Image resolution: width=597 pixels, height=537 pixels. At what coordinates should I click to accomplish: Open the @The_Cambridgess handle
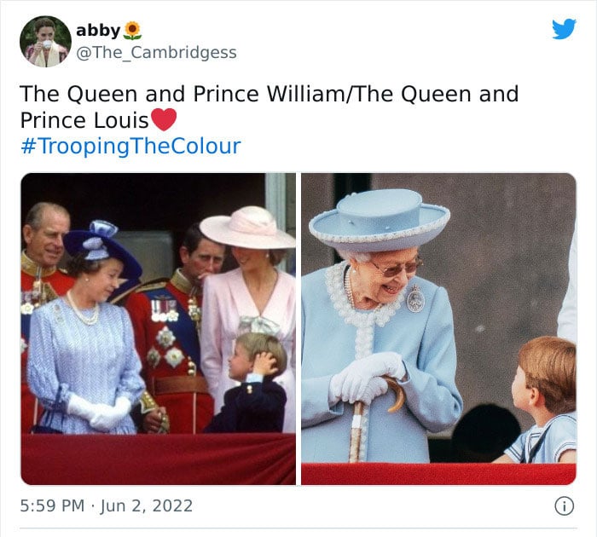[x=156, y=53]
